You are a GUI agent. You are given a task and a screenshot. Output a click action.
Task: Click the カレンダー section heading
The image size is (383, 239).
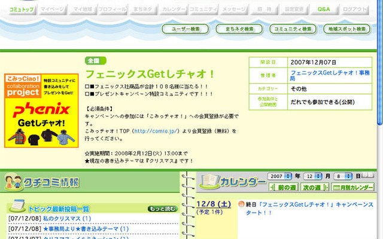[243, 182]
